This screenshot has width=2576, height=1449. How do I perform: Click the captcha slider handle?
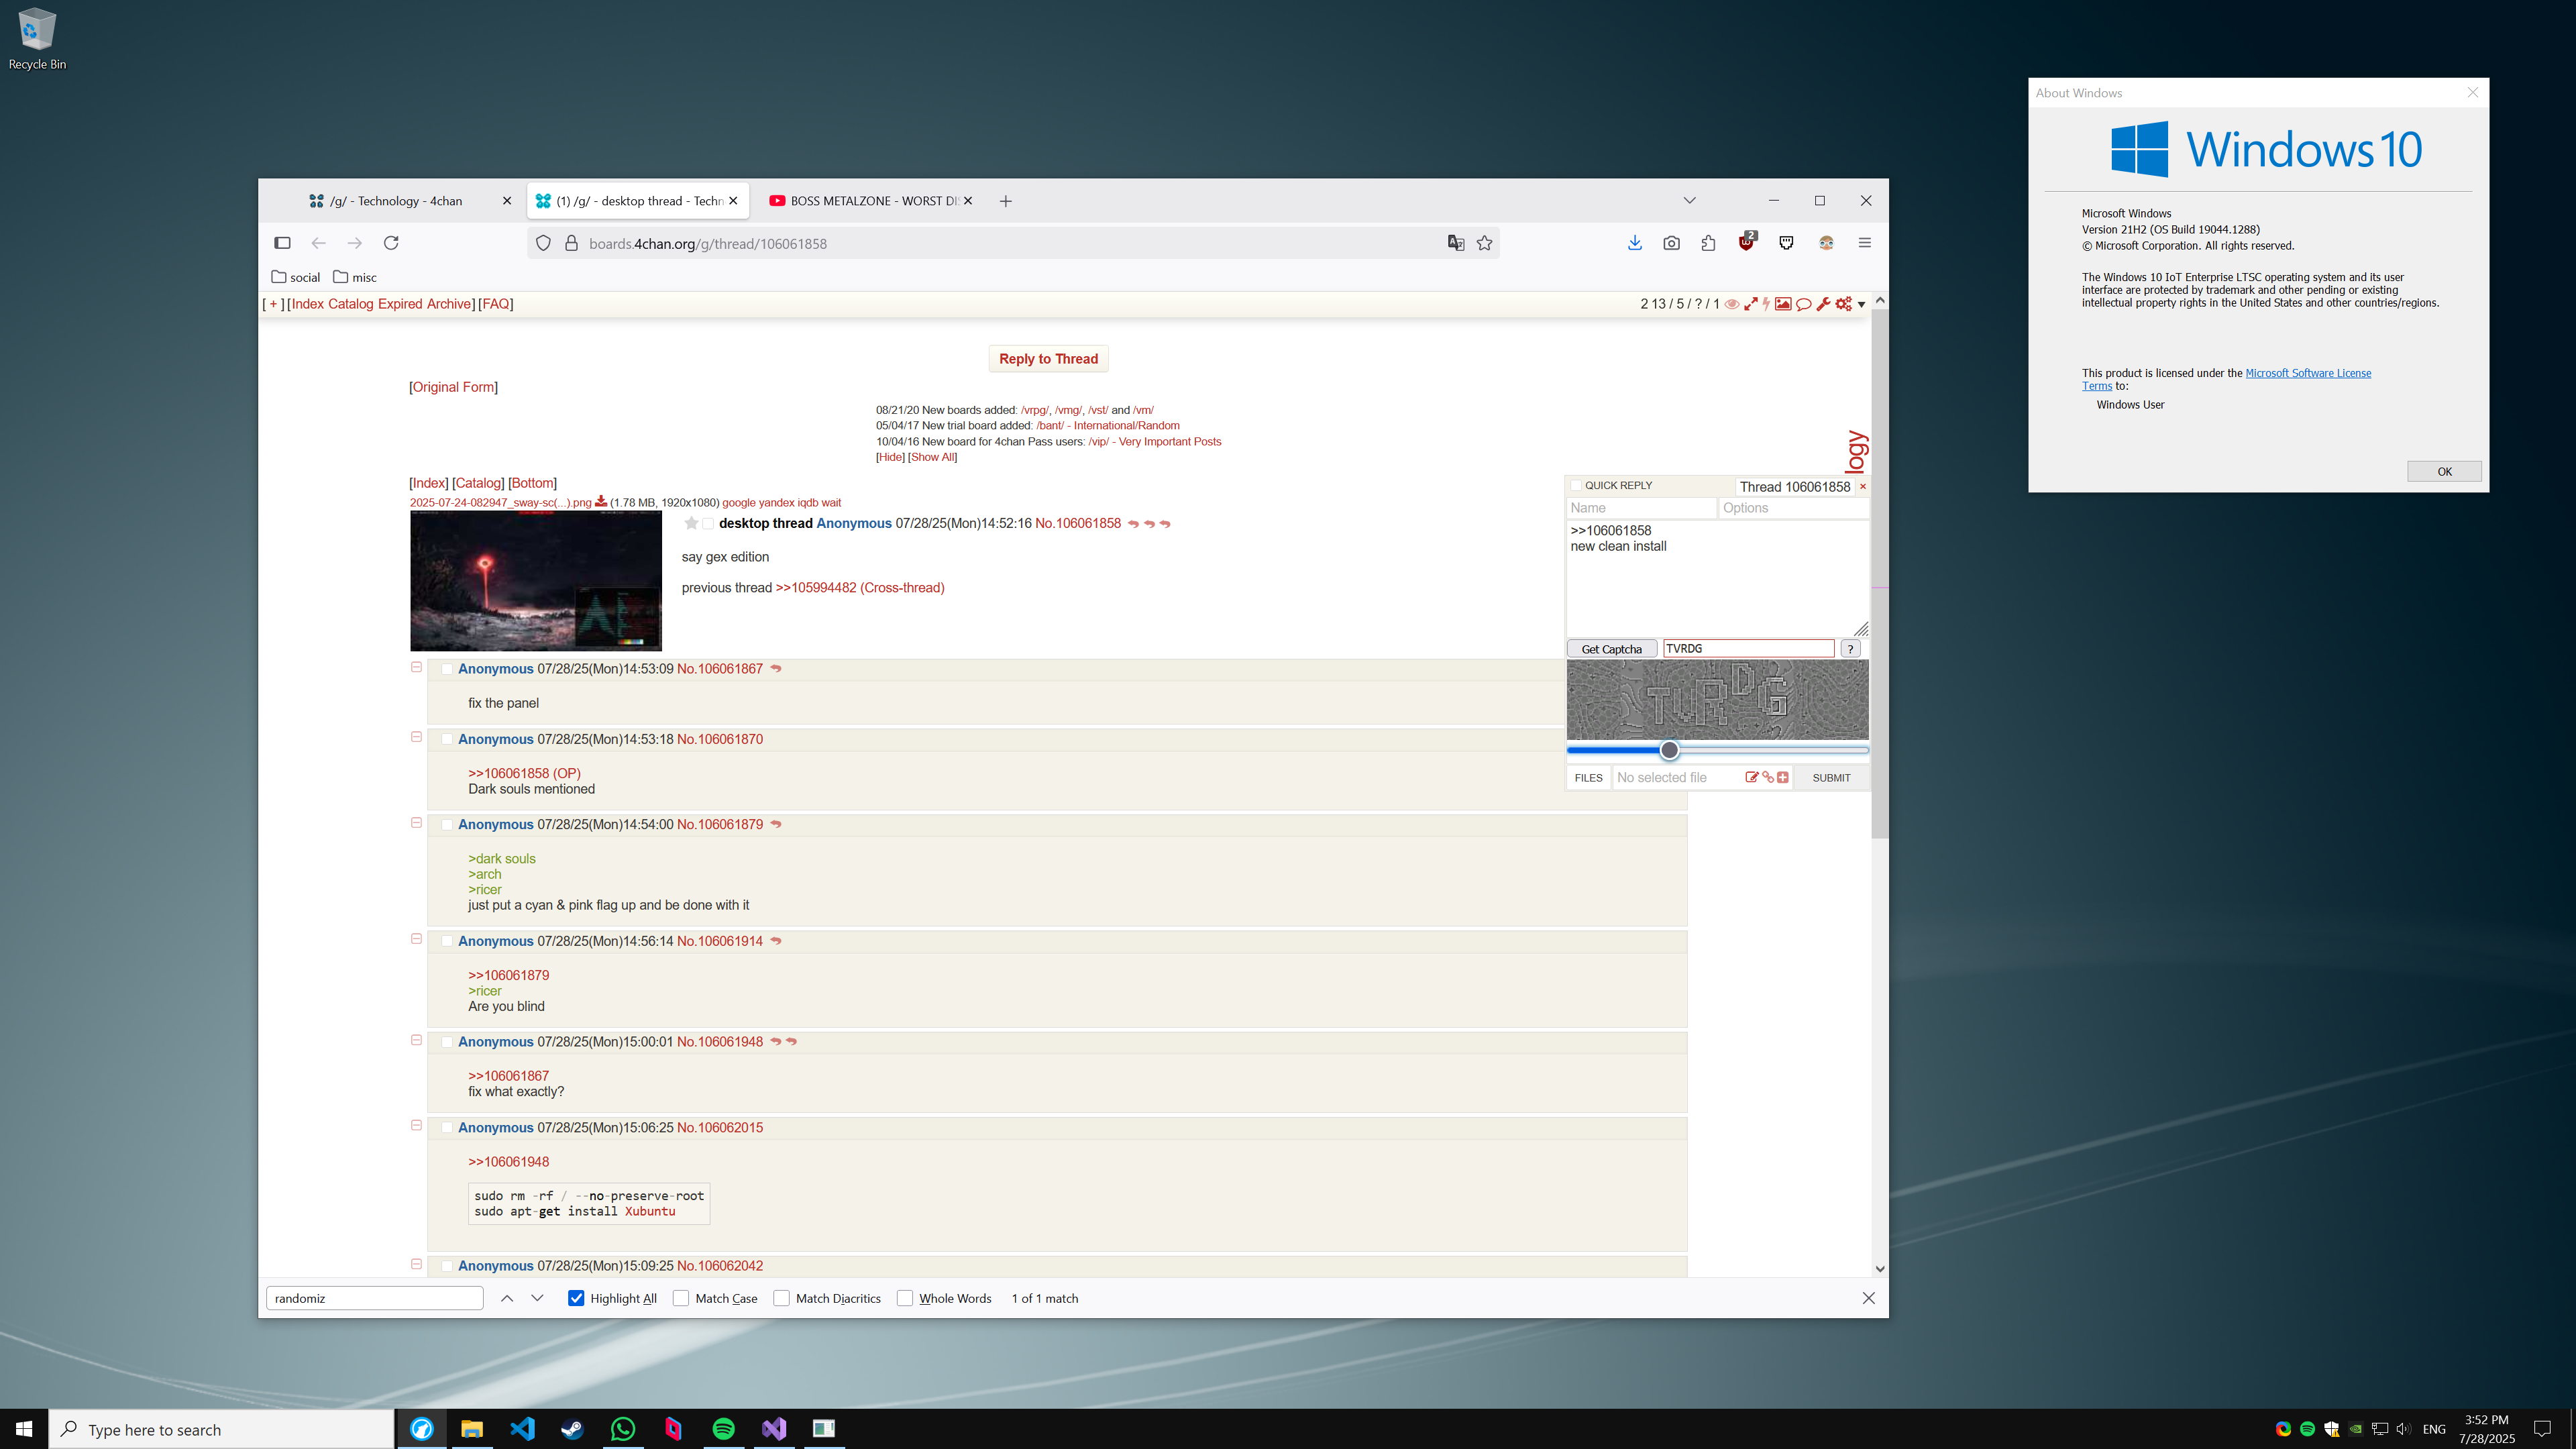pos(1669,750)
